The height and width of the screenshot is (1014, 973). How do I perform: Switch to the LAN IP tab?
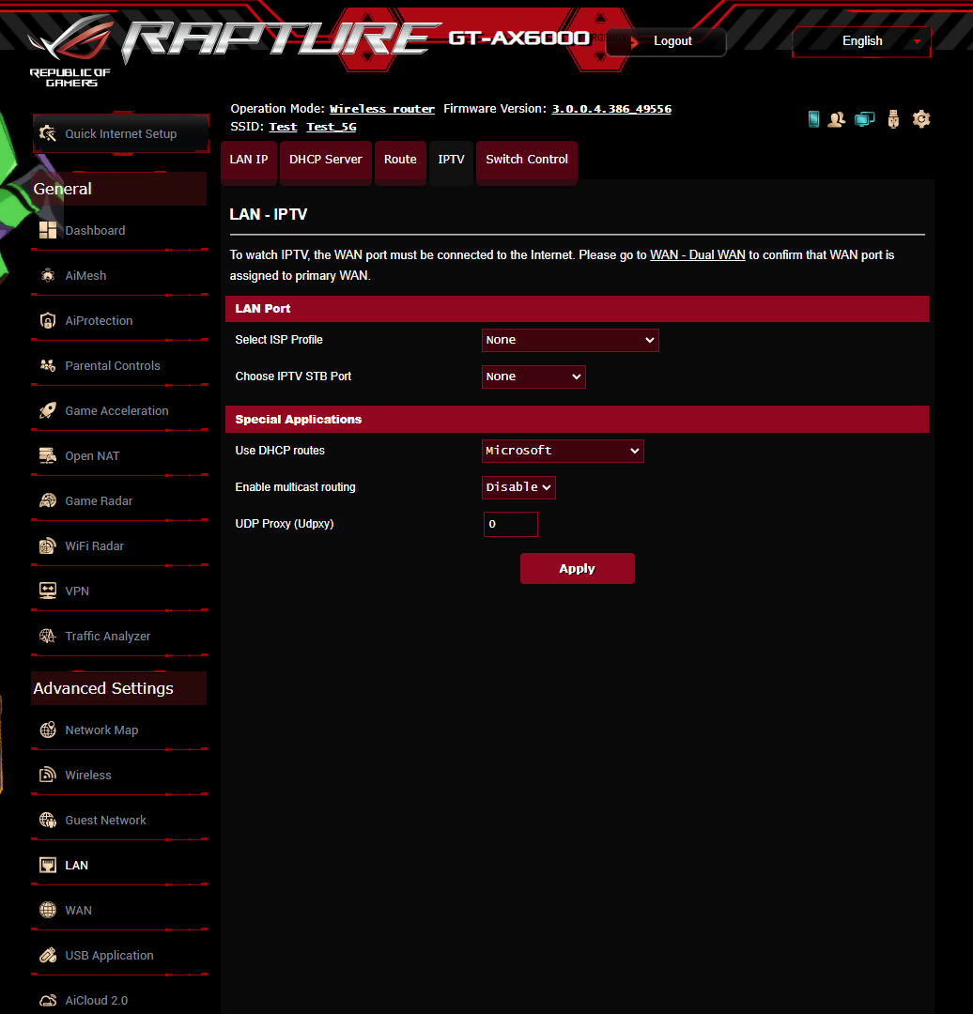point(249,160)
